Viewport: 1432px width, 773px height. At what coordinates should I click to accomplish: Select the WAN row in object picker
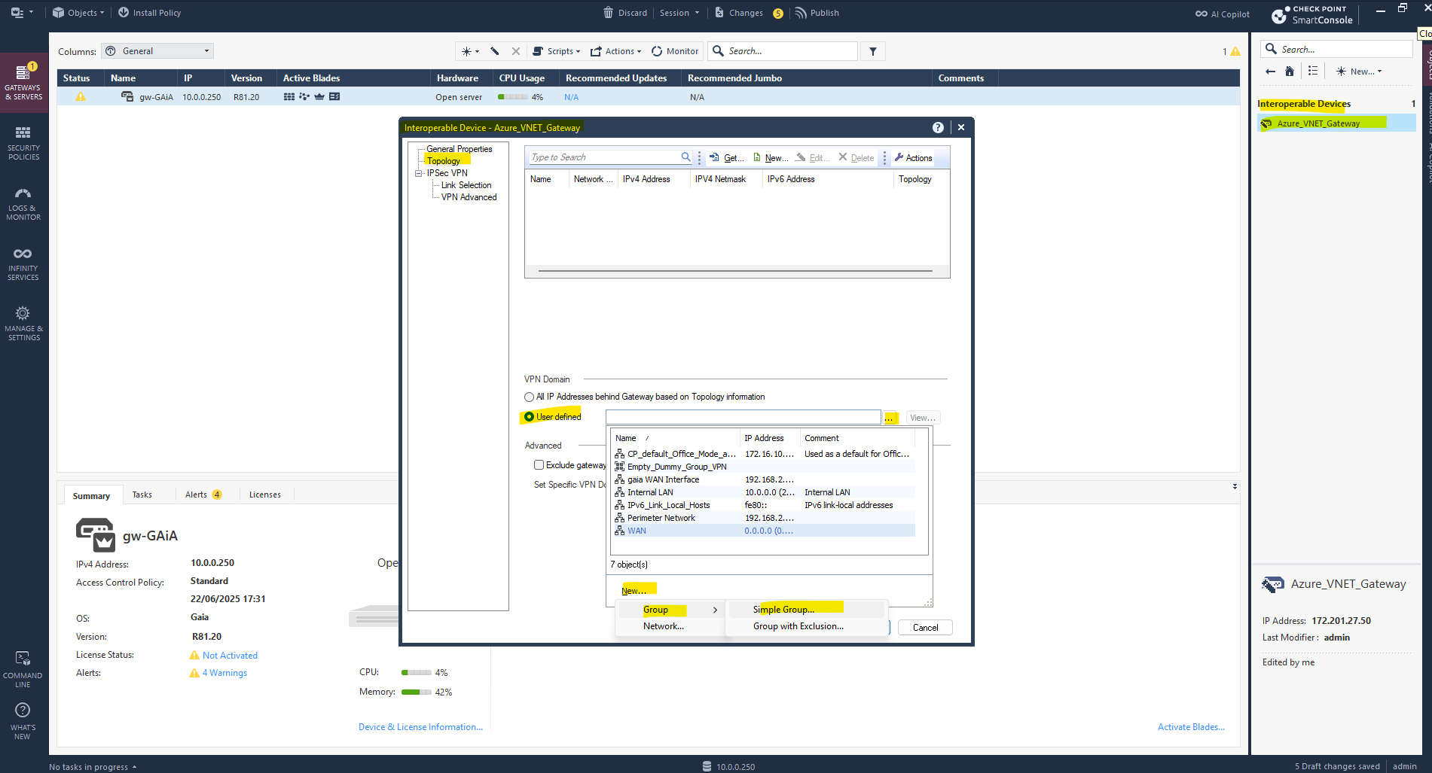(765, 531)
